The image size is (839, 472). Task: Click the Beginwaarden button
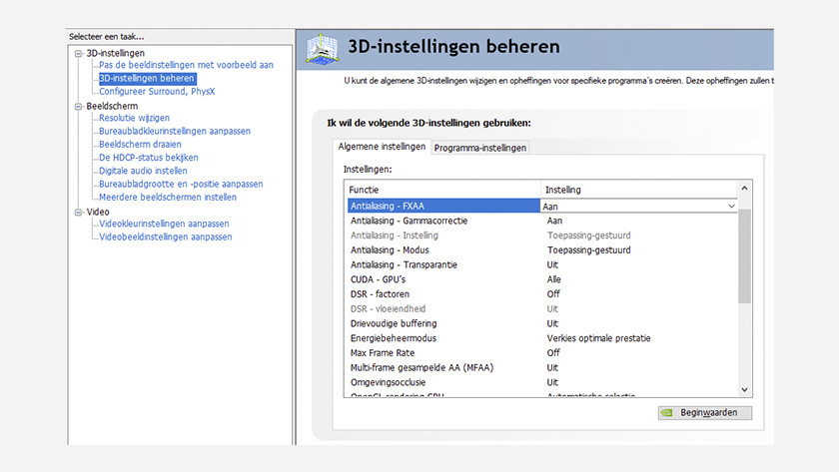point(705,413)
